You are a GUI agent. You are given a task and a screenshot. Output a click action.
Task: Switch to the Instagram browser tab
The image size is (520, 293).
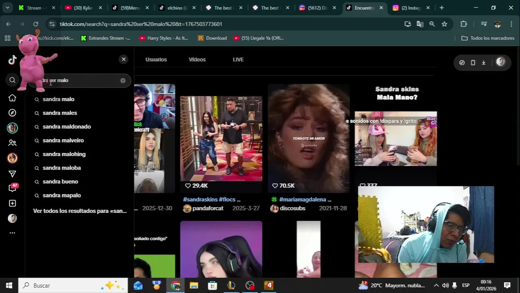pos(411,8)
